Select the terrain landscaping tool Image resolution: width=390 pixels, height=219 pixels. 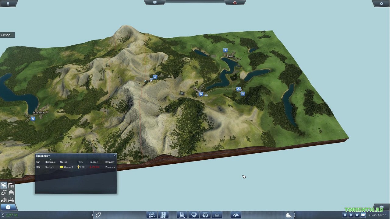(236, 215)
